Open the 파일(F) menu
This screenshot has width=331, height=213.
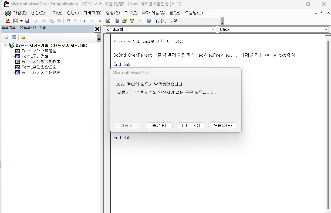point(20,13)
